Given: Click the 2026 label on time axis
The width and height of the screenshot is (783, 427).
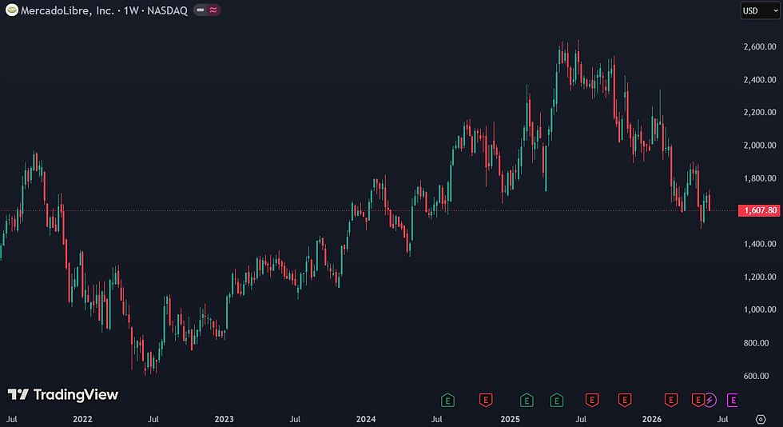Looking at the screenshot, I should 652,419.
